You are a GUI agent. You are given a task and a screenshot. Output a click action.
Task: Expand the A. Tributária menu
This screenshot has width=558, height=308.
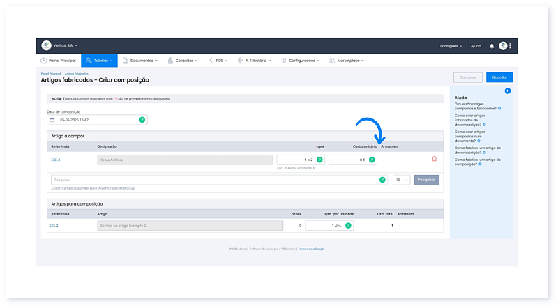[x=254, y=61]
